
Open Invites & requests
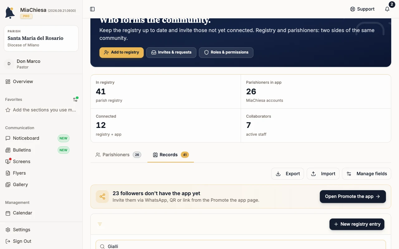(x=171, y=52)
